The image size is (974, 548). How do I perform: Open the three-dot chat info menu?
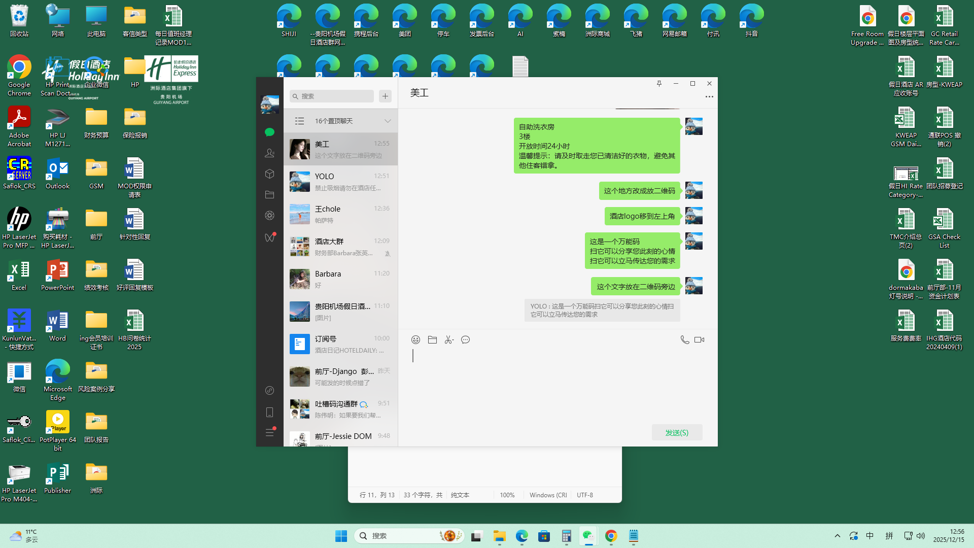(709, 96)
